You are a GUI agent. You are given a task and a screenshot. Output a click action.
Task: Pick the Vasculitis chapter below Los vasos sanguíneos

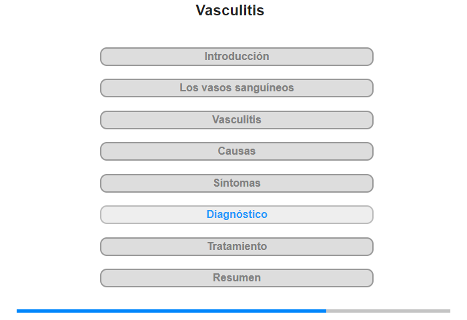tap(236, 120)
